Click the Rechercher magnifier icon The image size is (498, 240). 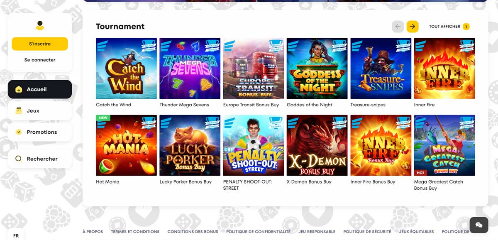pyautogui.click(x=18, y=159)
